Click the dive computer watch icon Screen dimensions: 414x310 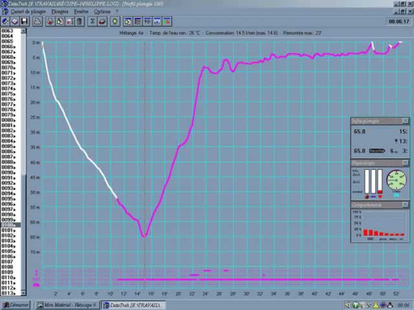tap(115, 21)
